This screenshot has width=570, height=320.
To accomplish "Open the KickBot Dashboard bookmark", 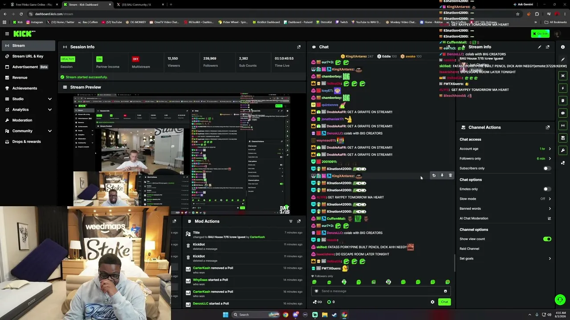I will click(266, 22).
